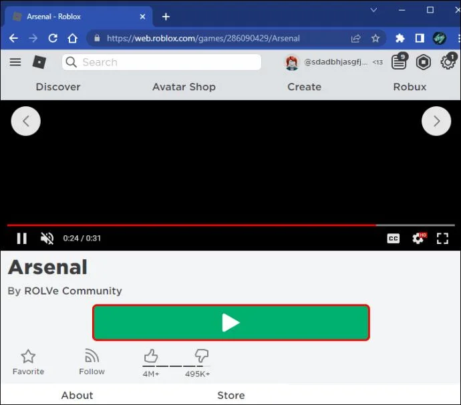Click the browser address bar URL
The width and height of the screenshot is (461, 405).
click(x=203, y=38)
